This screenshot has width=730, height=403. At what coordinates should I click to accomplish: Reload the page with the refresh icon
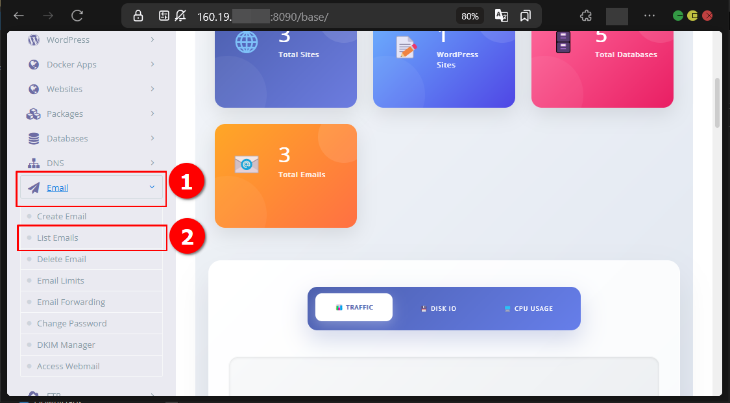[x=77, y=16]
